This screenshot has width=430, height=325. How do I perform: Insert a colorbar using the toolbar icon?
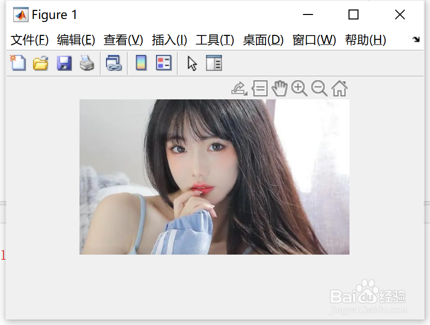coord(141,63)
